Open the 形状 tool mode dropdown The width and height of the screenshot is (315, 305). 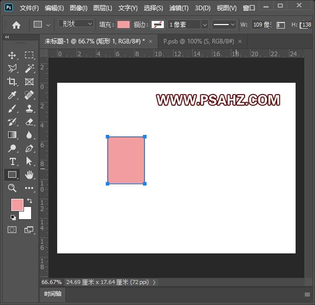point(76,24)
